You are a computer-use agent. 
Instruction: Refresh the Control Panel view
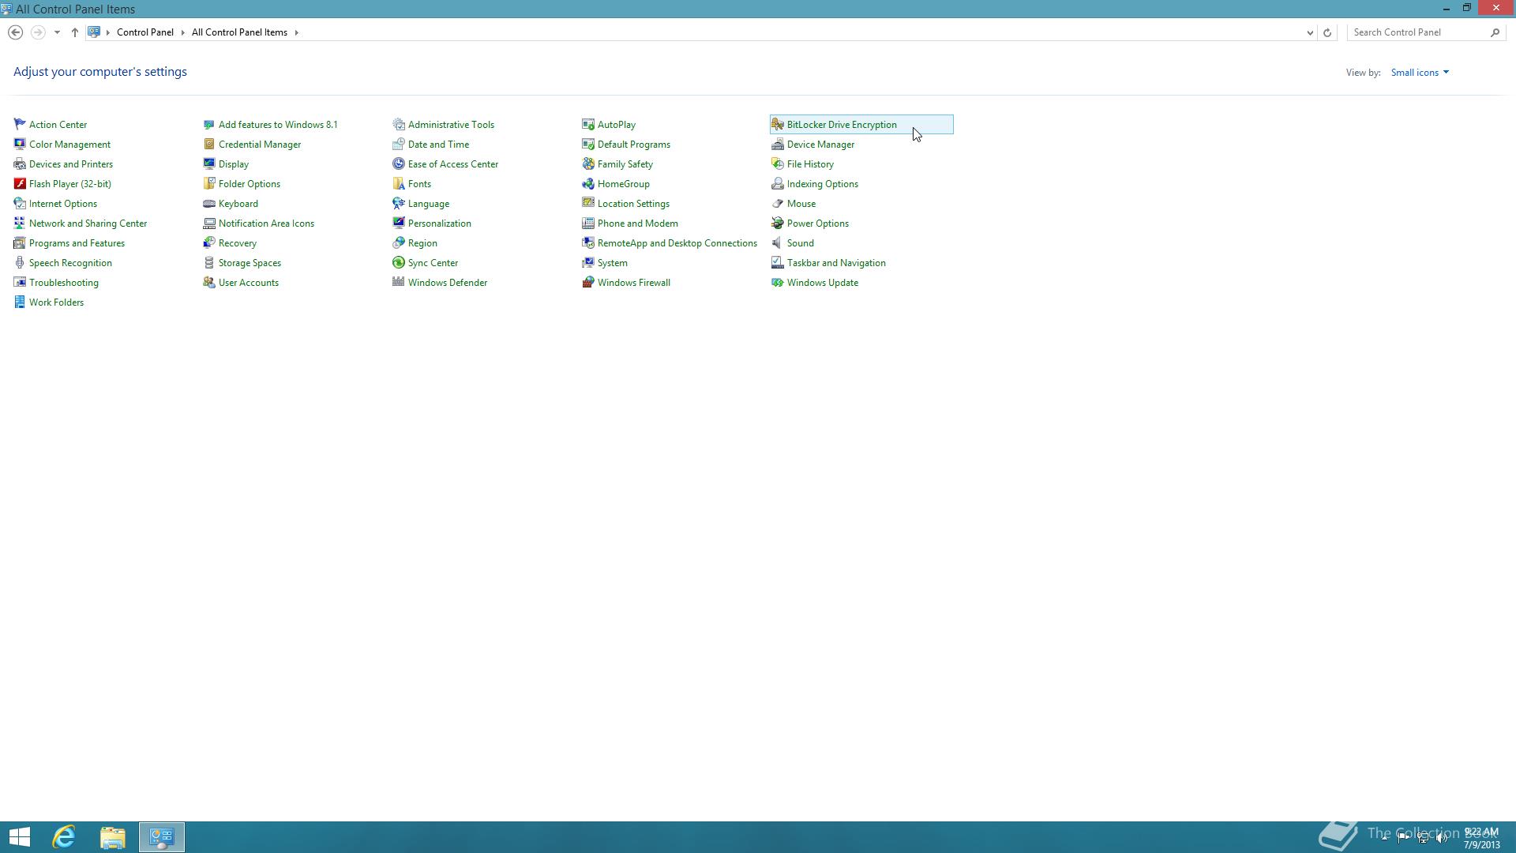(1327, 32)
